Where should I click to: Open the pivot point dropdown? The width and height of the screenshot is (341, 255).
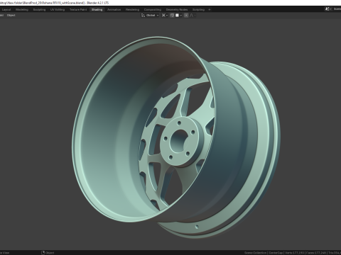(165, 16)
